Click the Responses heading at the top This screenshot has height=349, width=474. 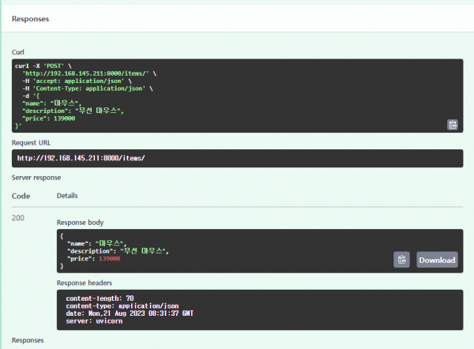[x=32, y=18]
